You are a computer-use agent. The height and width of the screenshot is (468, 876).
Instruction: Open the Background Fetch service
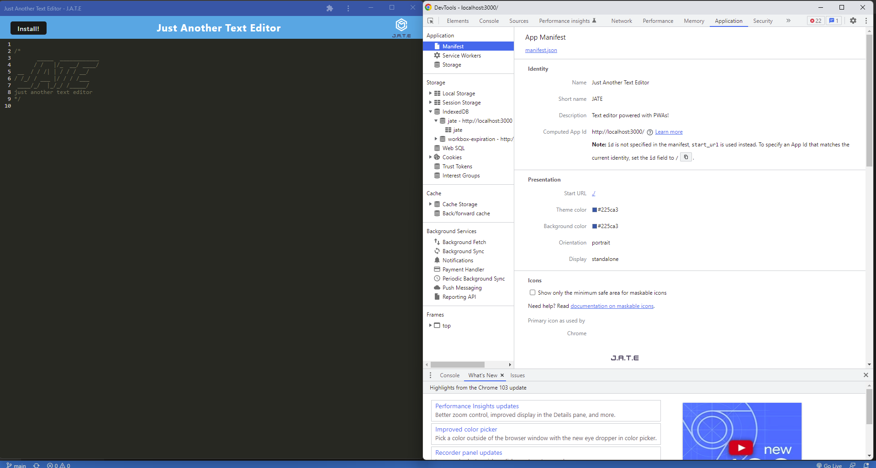pos(464,242)
